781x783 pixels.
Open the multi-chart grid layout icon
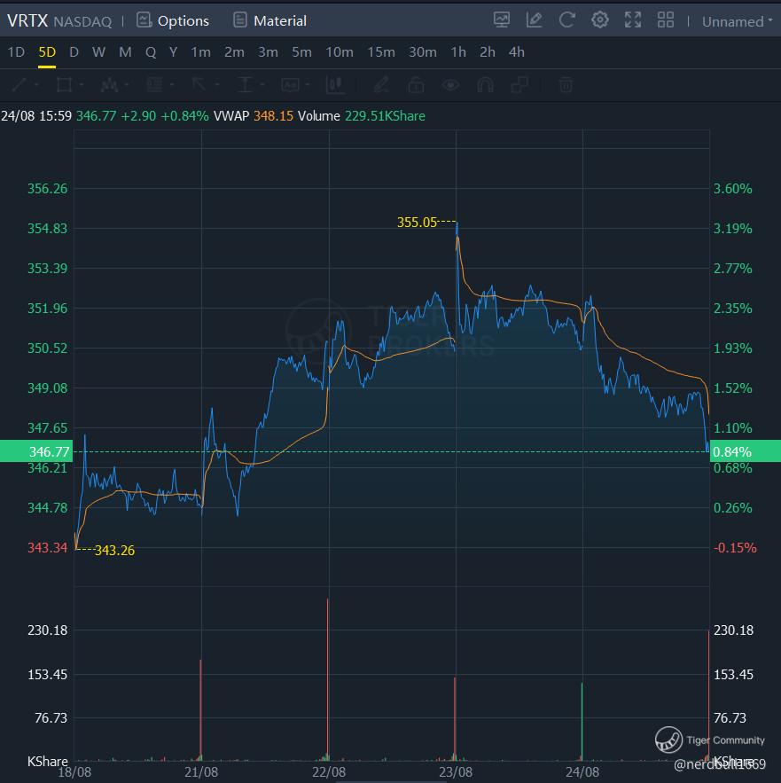(665, 20)
